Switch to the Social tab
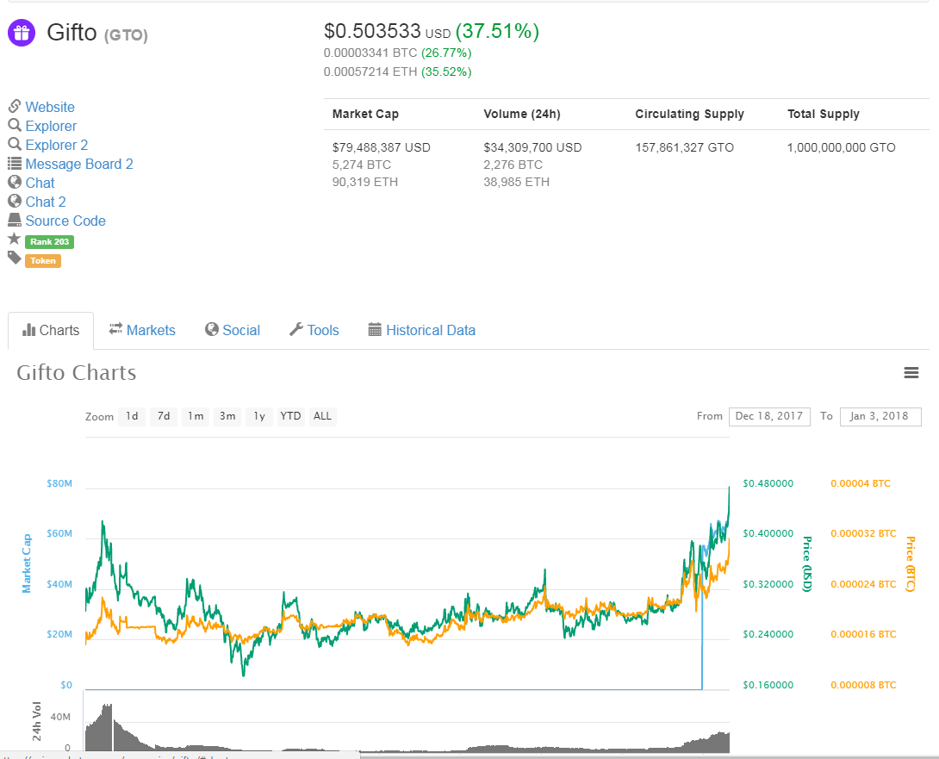The width and height of the screenshot is (939, 759). [233, 330]
